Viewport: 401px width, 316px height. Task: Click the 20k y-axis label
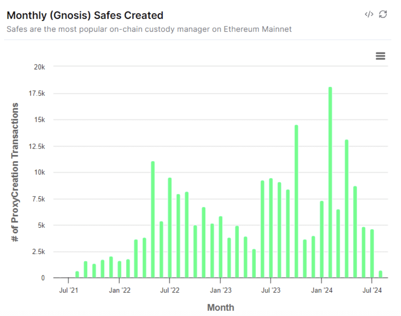click(x=39, y=67)
